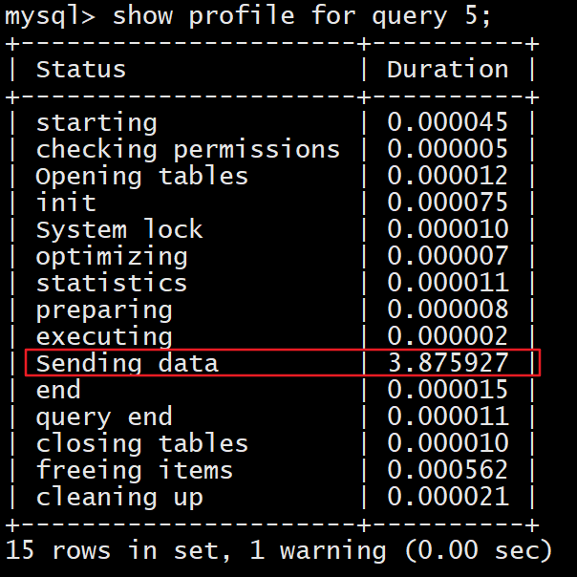Click the 'init' status entry
Image resolution: width=577 pixels, height=577 pixels.
66,203
